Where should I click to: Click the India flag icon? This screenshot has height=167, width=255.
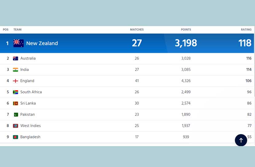pyautogui.click(x=15, y=69)
